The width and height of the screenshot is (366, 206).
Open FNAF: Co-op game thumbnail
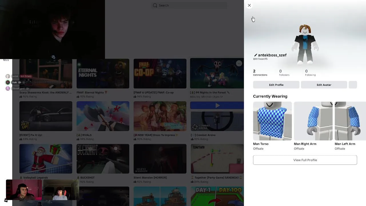pyautogui.click(x=160, y=74)
